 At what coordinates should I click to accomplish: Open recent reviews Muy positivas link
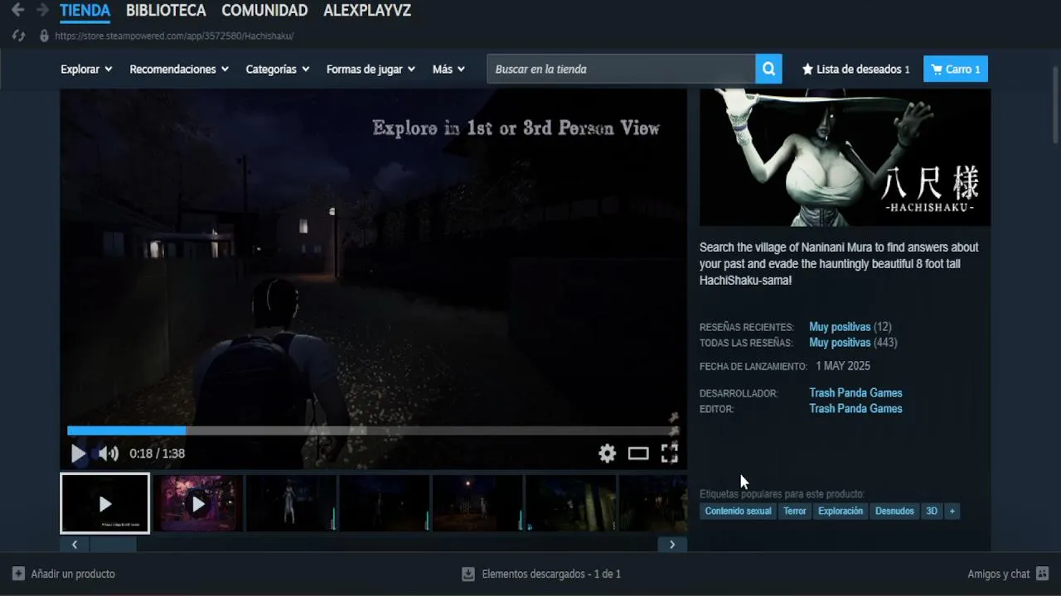[840, 327]
